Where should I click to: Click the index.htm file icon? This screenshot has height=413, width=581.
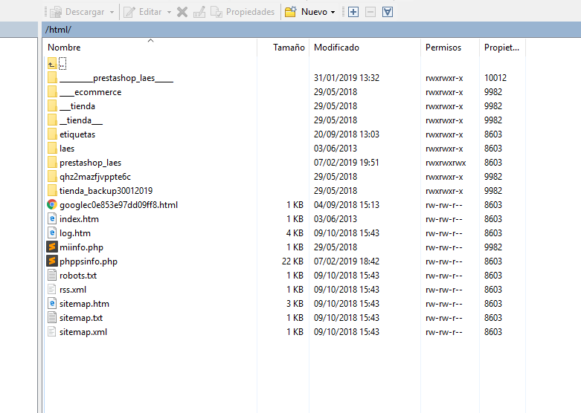click(x=52, y=218)
